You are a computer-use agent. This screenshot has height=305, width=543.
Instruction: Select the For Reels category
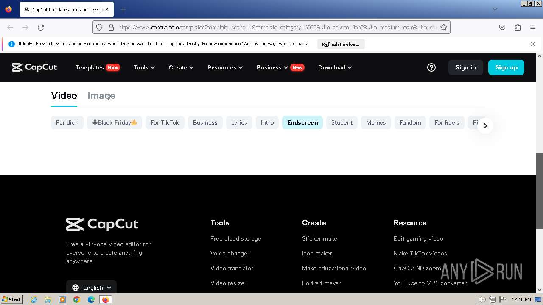click(x=447, y=122)
